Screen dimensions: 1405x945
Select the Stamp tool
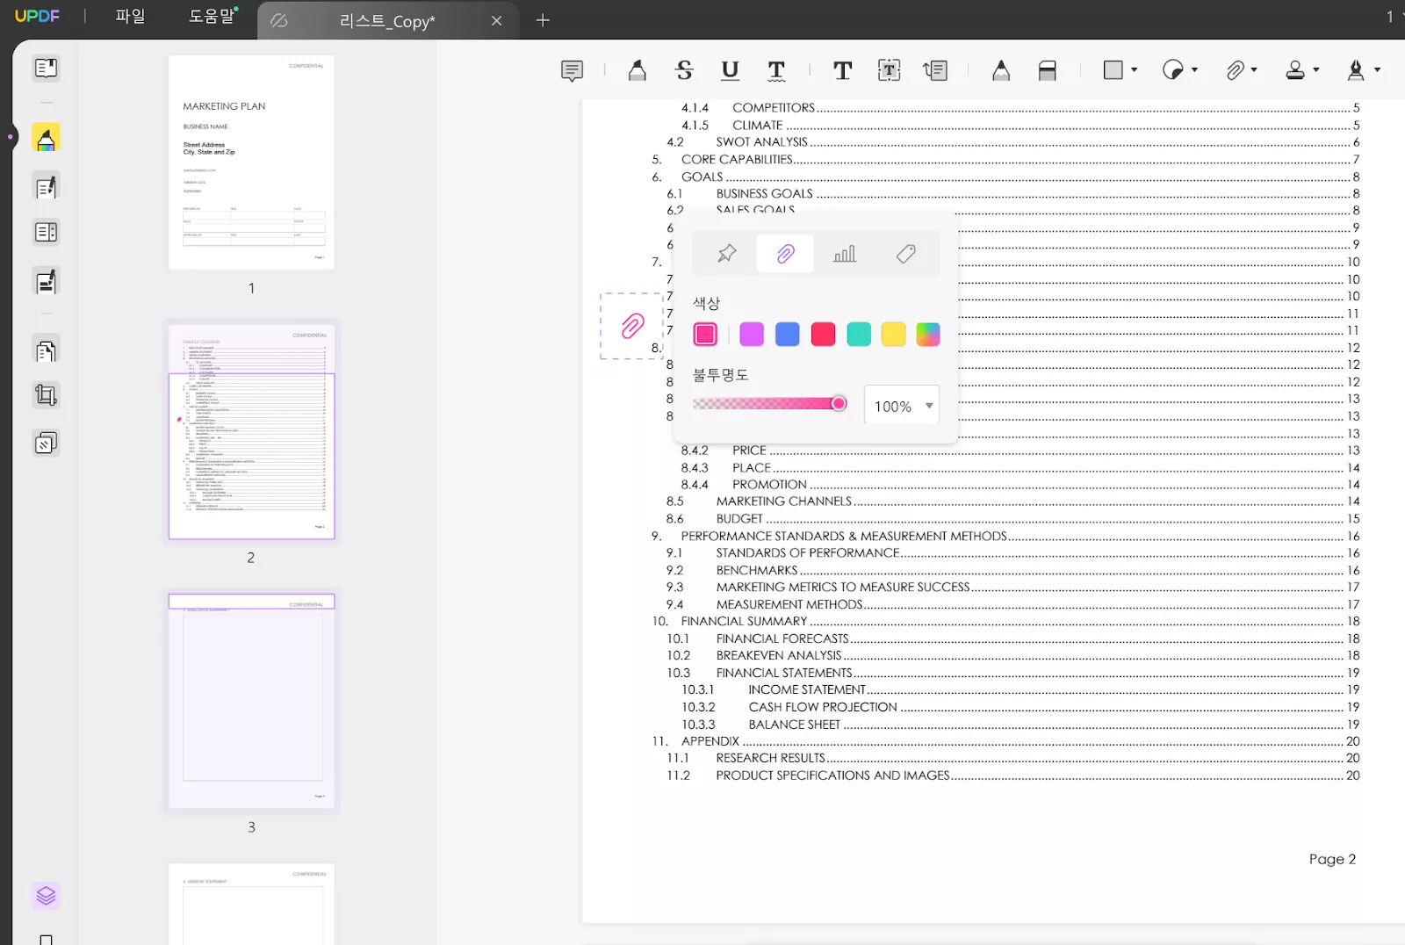(x=1294, y=70)
